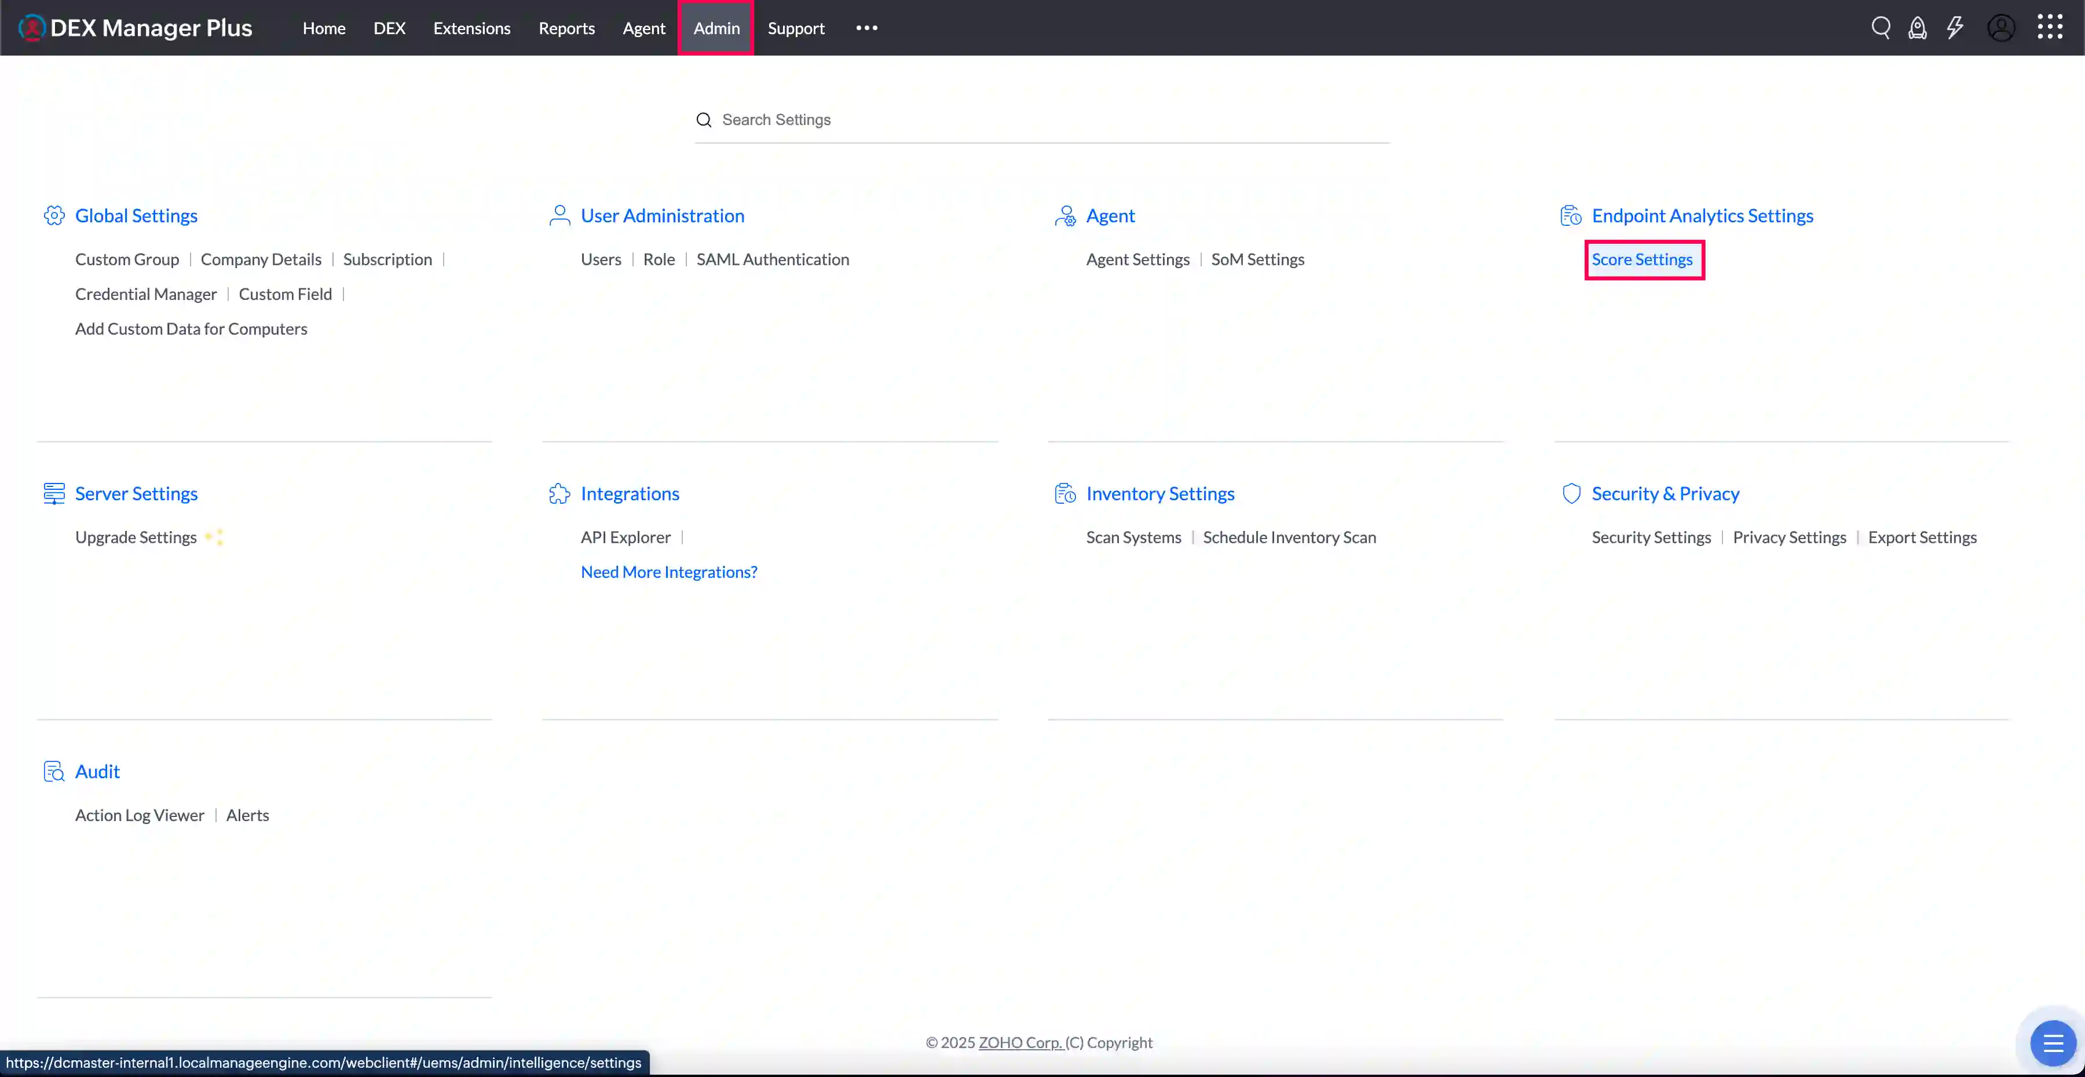Click the Global Settings gear icon

pos(54,214)
